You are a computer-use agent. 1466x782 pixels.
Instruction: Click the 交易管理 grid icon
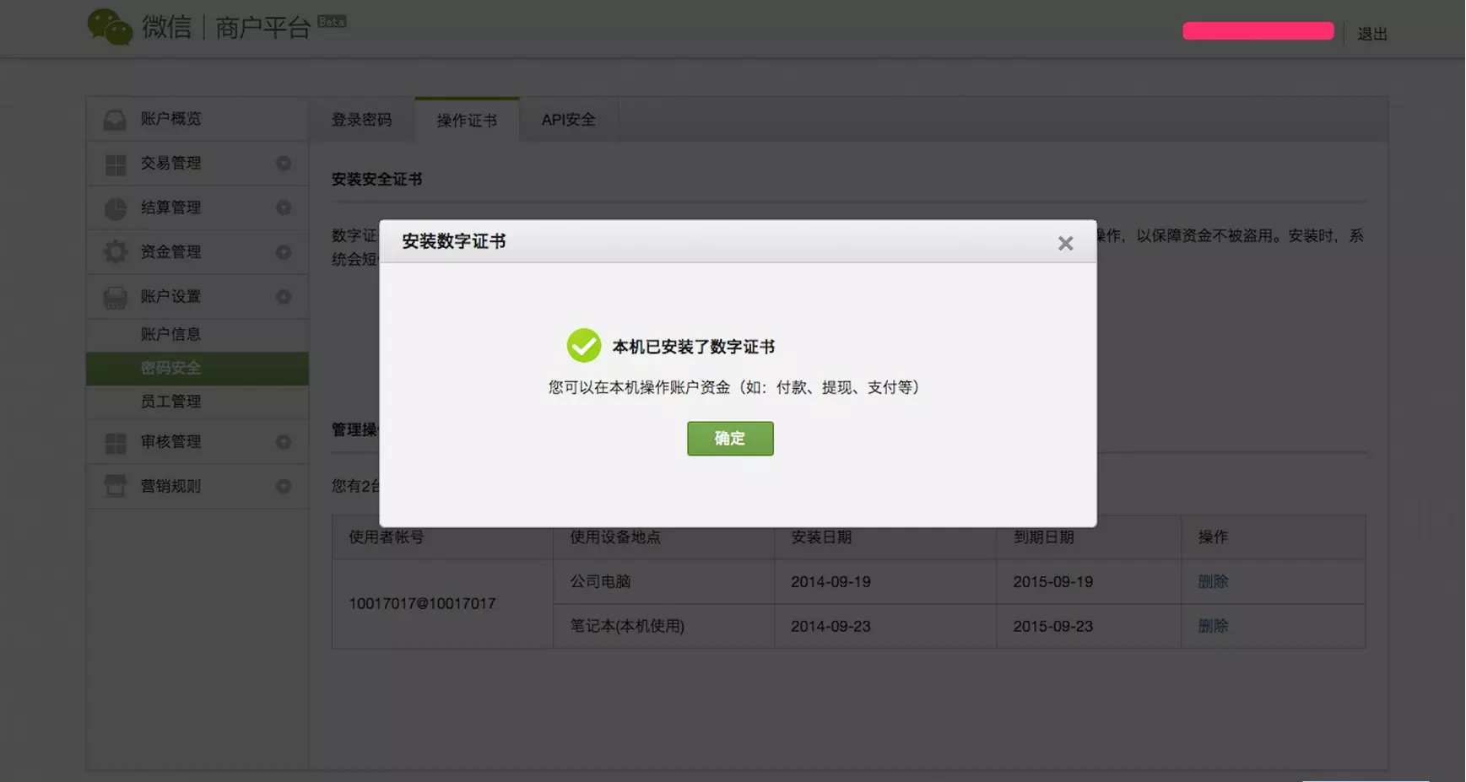115,164
